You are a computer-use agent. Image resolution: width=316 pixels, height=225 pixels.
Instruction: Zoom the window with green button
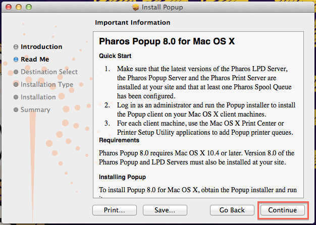click(x=29, y=7)
